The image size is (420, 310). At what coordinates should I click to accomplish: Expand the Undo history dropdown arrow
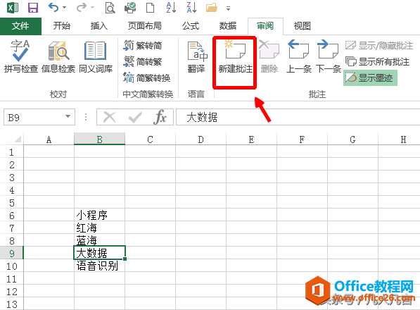tap(64, 8)
